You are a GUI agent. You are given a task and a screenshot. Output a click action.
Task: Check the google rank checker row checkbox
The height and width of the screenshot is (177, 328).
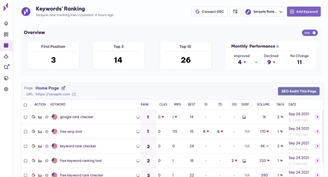(26, 117)
